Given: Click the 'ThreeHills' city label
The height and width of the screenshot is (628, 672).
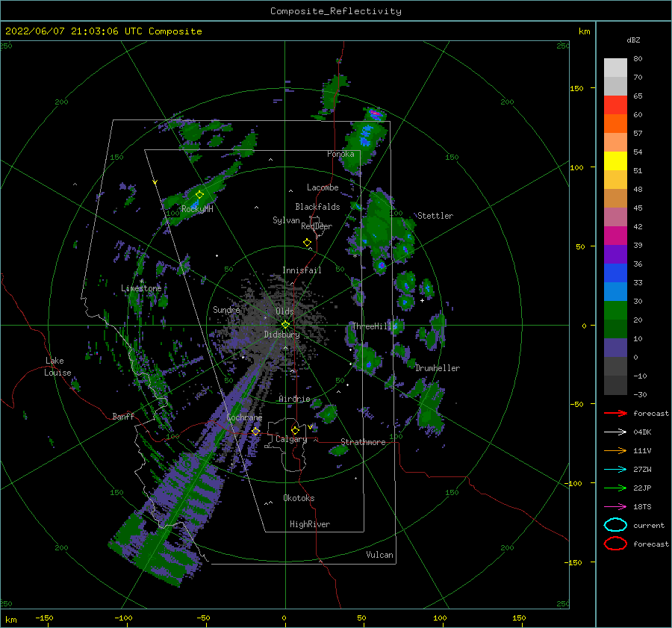Looking at the screenshot, I should click(374, 326).
